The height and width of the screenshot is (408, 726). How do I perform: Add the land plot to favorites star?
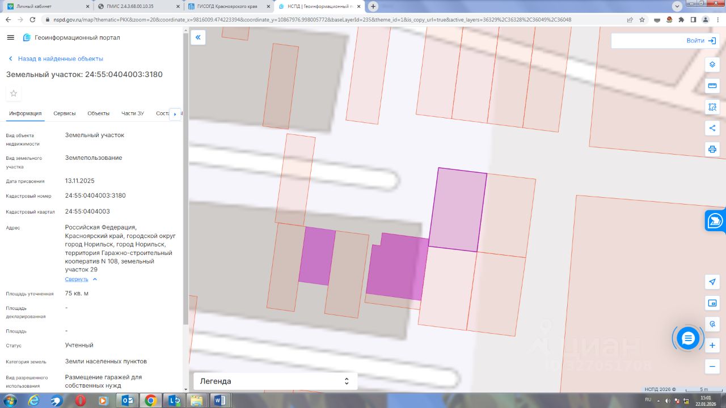point(14,93)
